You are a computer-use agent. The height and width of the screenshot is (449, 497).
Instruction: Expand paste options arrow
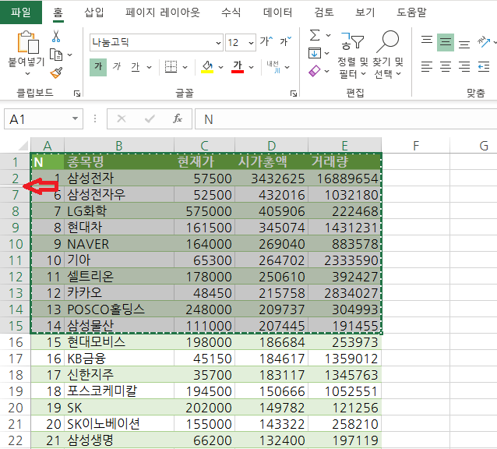point(28,73)
